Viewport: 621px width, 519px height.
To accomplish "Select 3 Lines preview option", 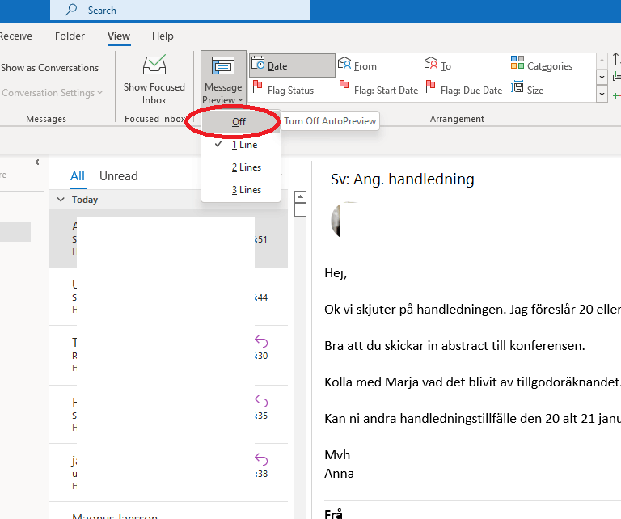I will pyautogui.click(x=241, y=190).
